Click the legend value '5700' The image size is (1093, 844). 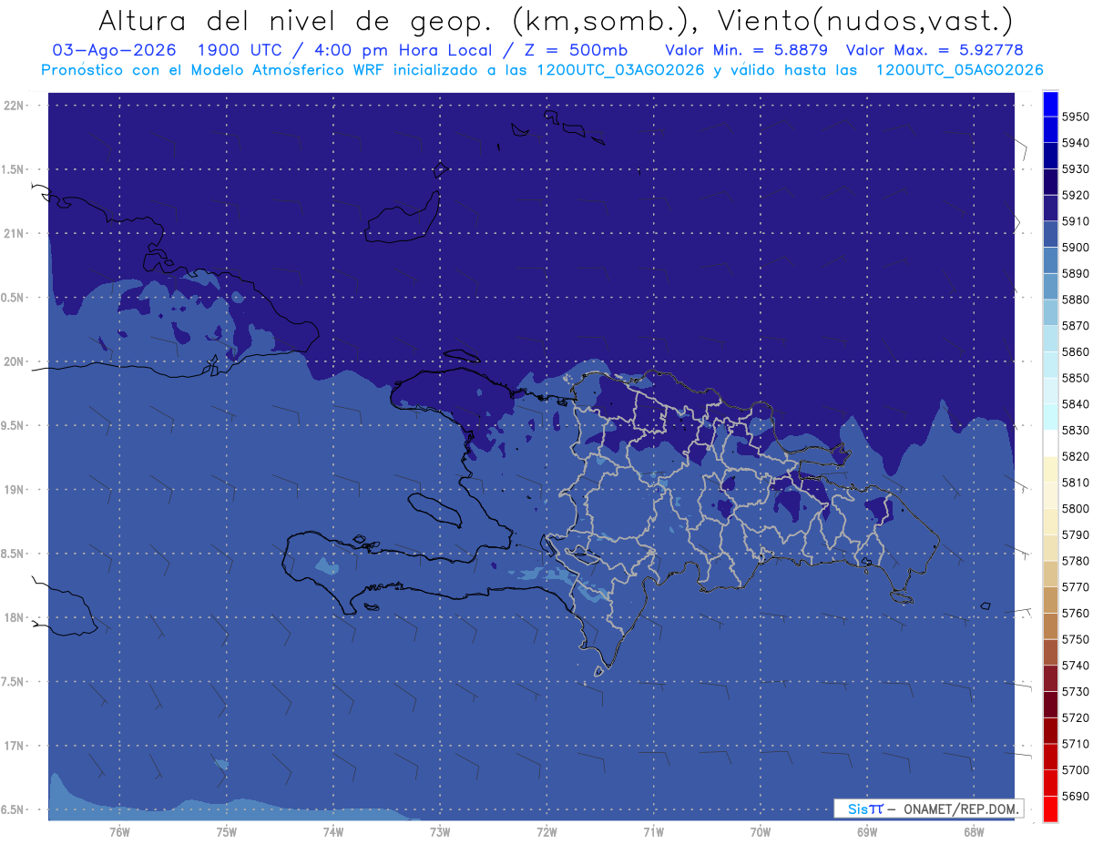pos(1075,769)
